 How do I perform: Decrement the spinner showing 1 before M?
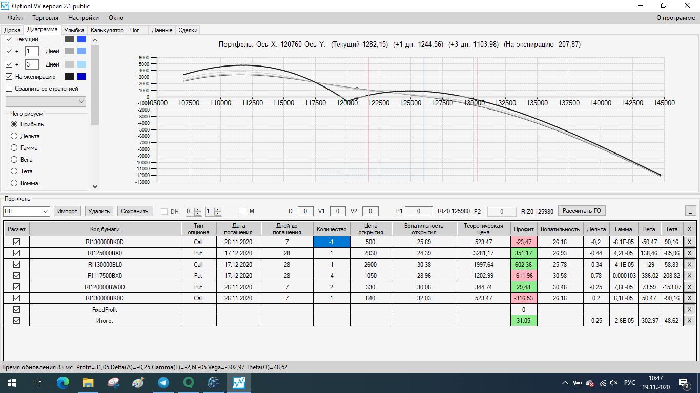(218, 214)
